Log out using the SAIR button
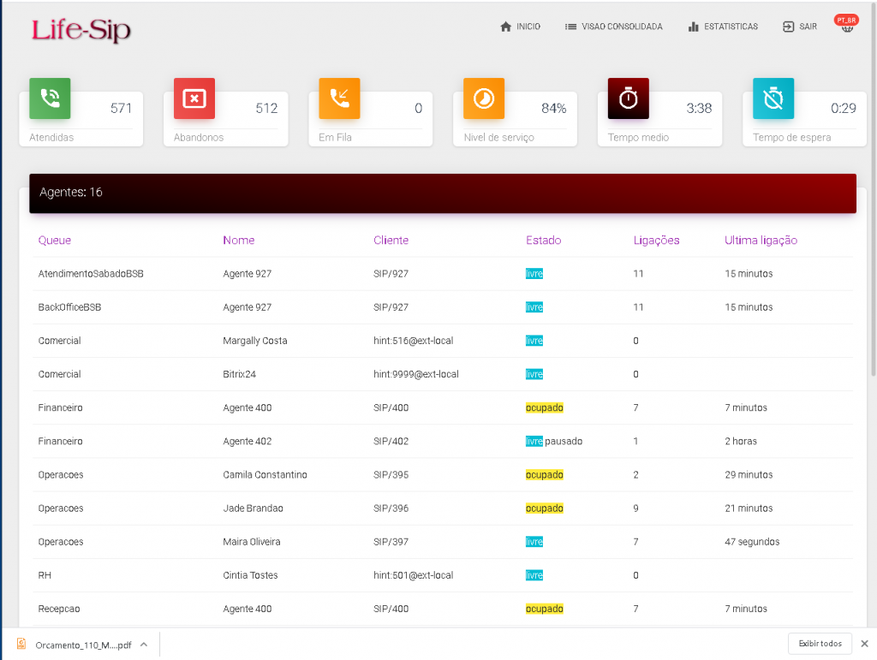877x660 pixels. (799, 27)
